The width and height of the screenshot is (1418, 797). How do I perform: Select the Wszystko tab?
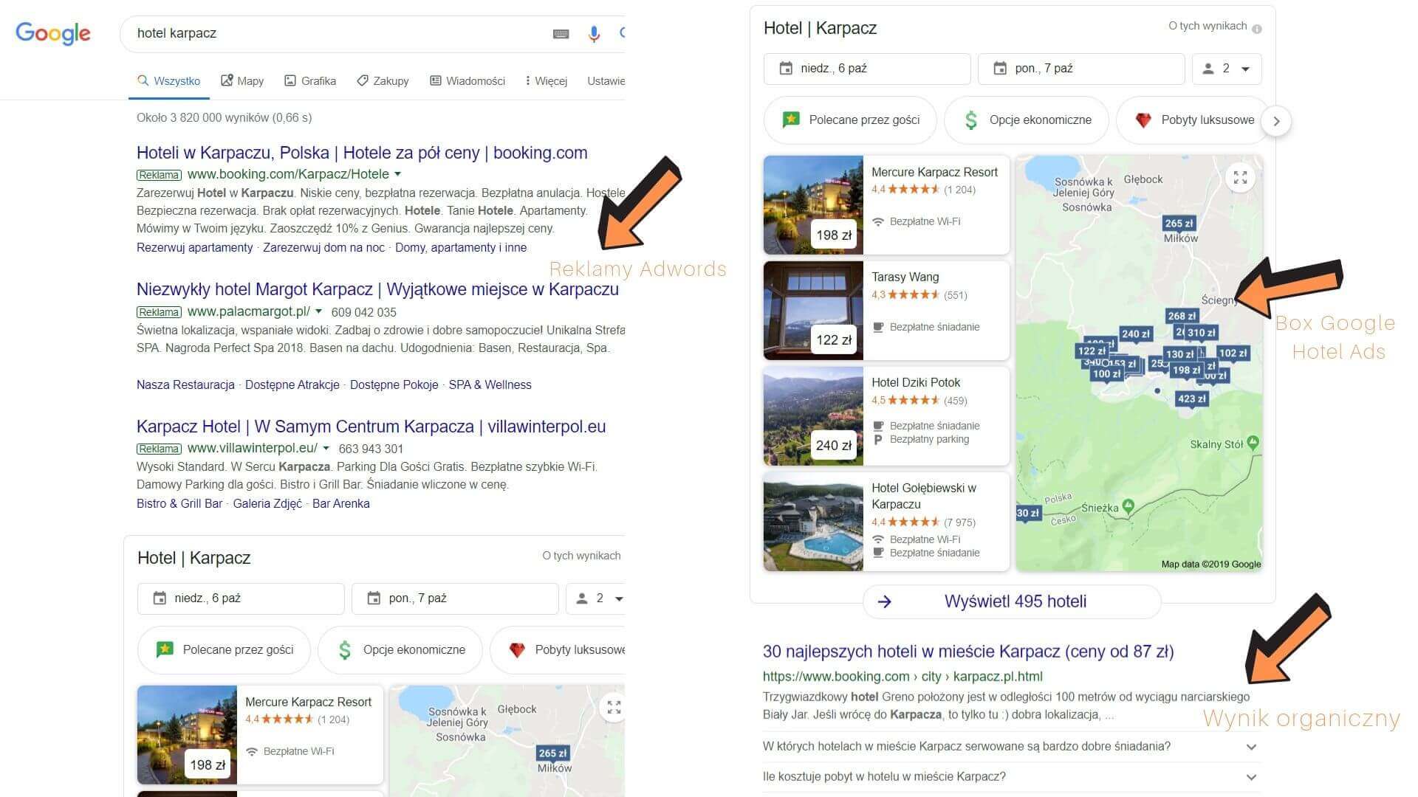pyautogui.click(x=169, y=81)
